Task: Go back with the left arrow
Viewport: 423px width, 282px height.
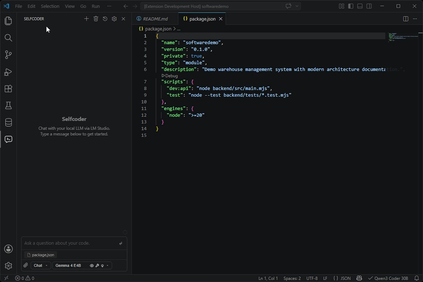Action: [x=126, y=6]
